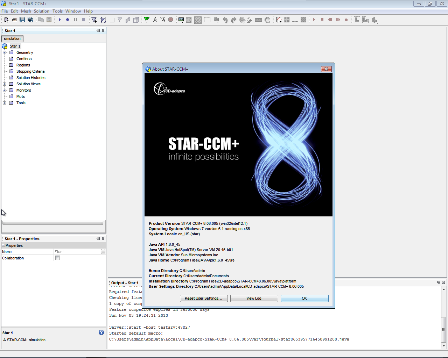Close the About STAR-CCM+ dialog
The height and width of the screenshot is (358, 448).
(326, 69)
